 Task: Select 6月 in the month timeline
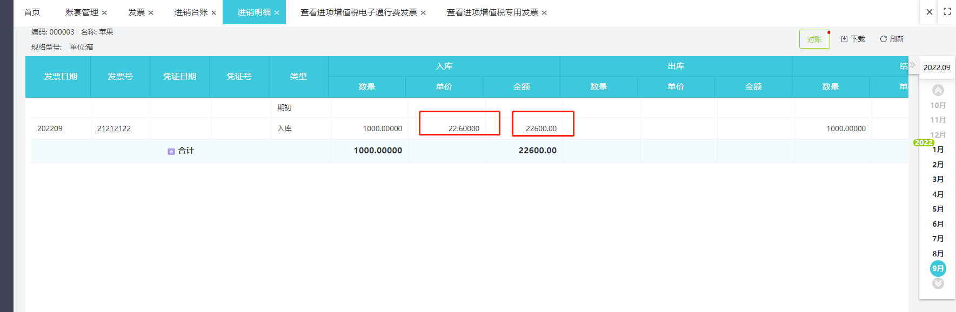[x=938, y=224]
